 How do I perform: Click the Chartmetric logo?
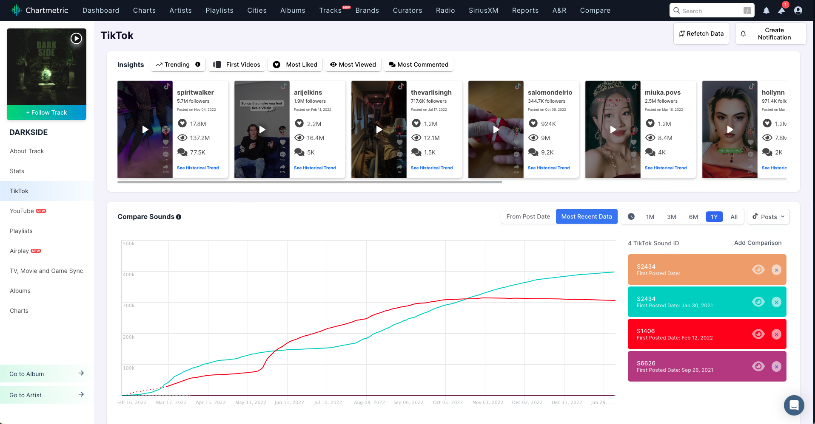40,10
